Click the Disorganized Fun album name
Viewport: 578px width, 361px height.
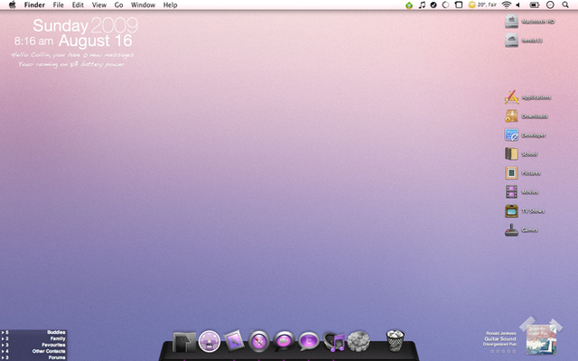[499, 345]
